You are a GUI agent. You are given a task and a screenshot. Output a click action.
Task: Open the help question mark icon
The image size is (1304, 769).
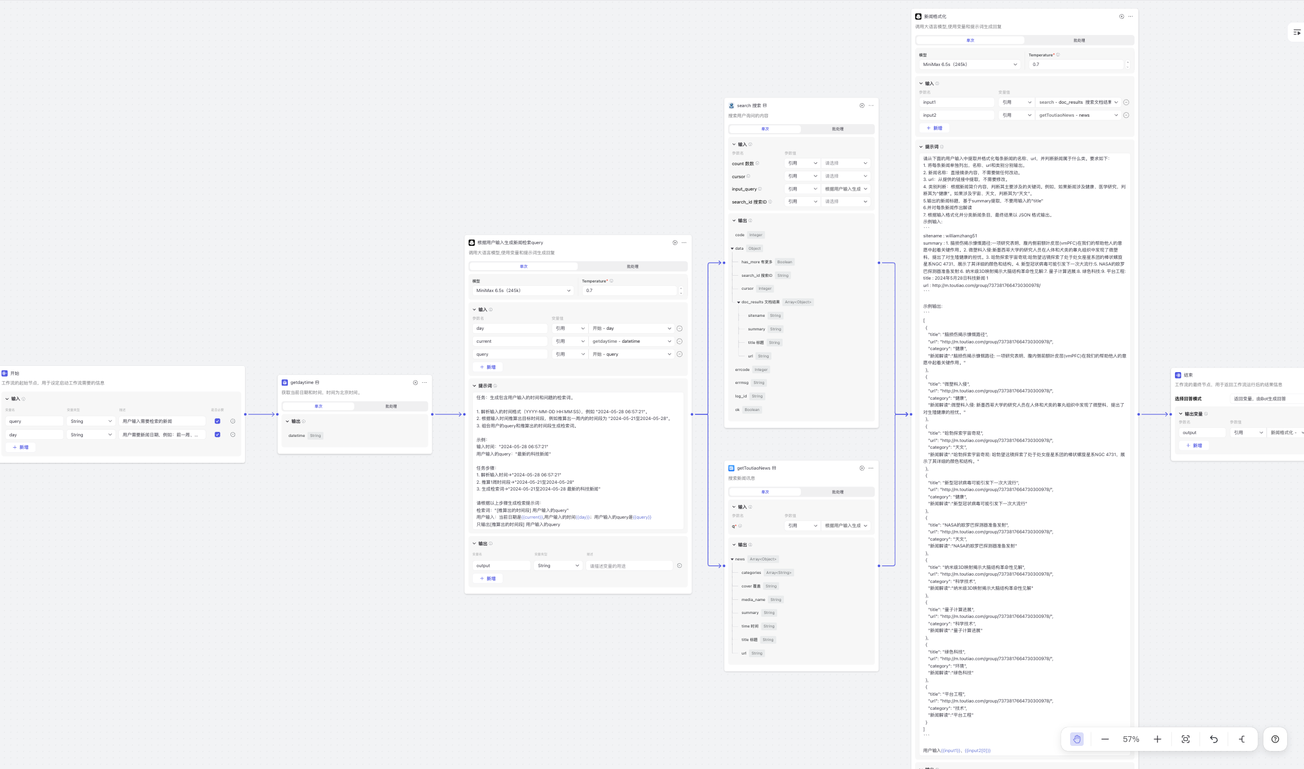pos(1275,739)
